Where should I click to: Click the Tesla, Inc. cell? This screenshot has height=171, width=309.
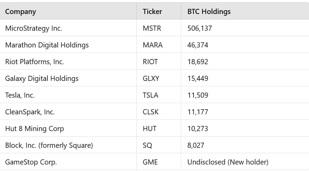[x=20, y=95]
